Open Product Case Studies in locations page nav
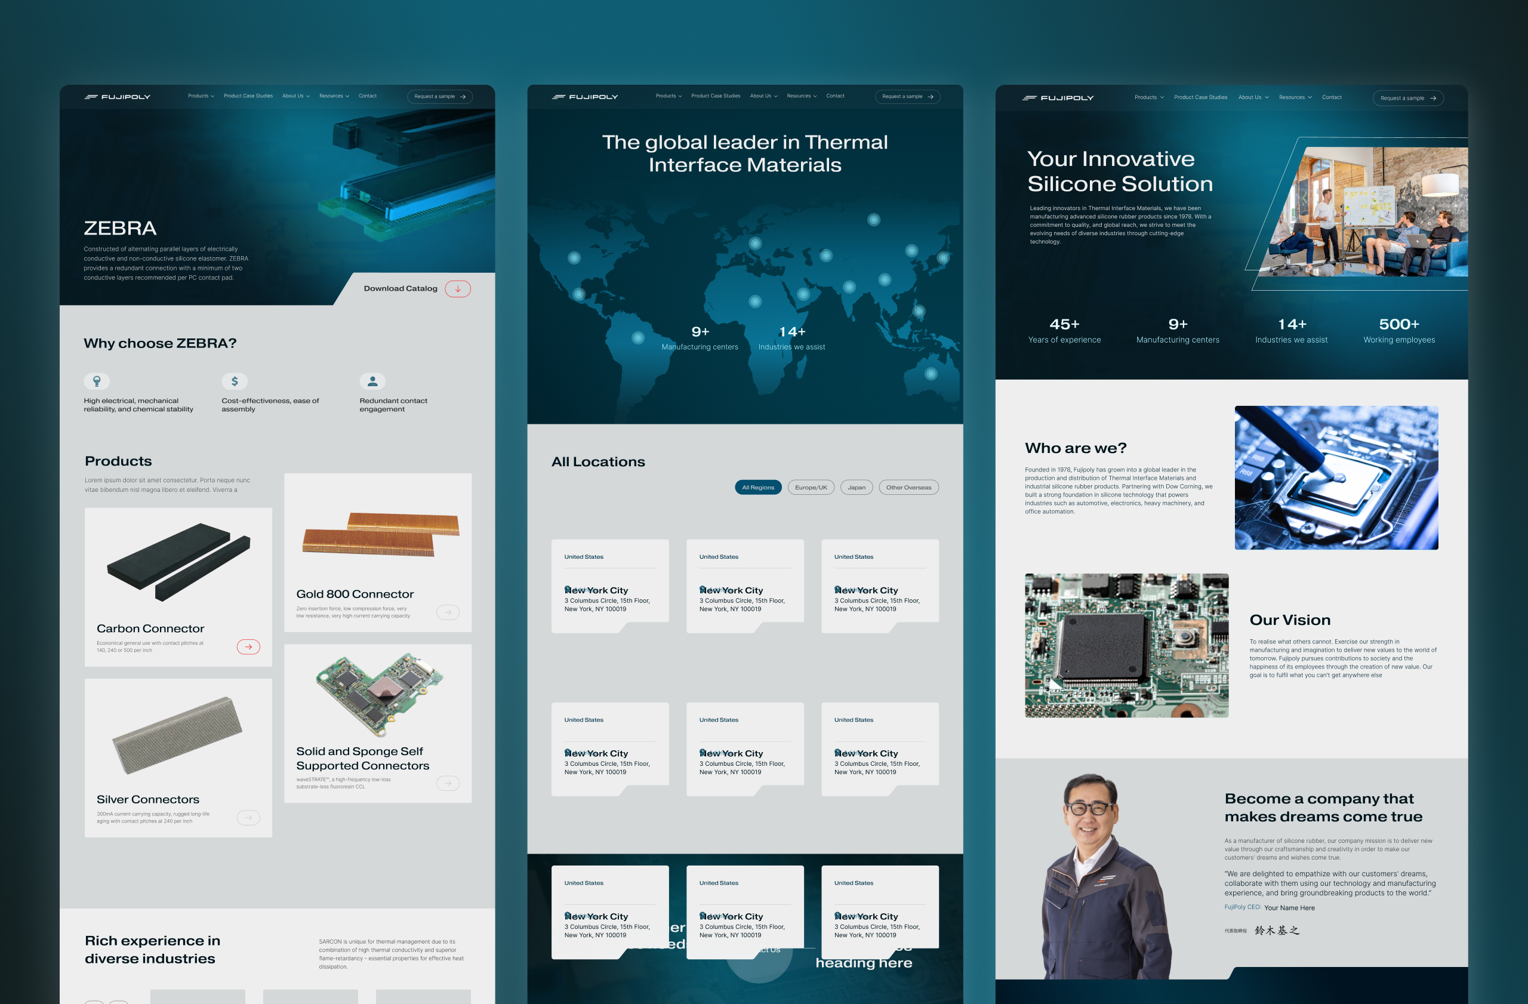The width and height of the screenshot is (1528, 1004). tap(715, 96)
